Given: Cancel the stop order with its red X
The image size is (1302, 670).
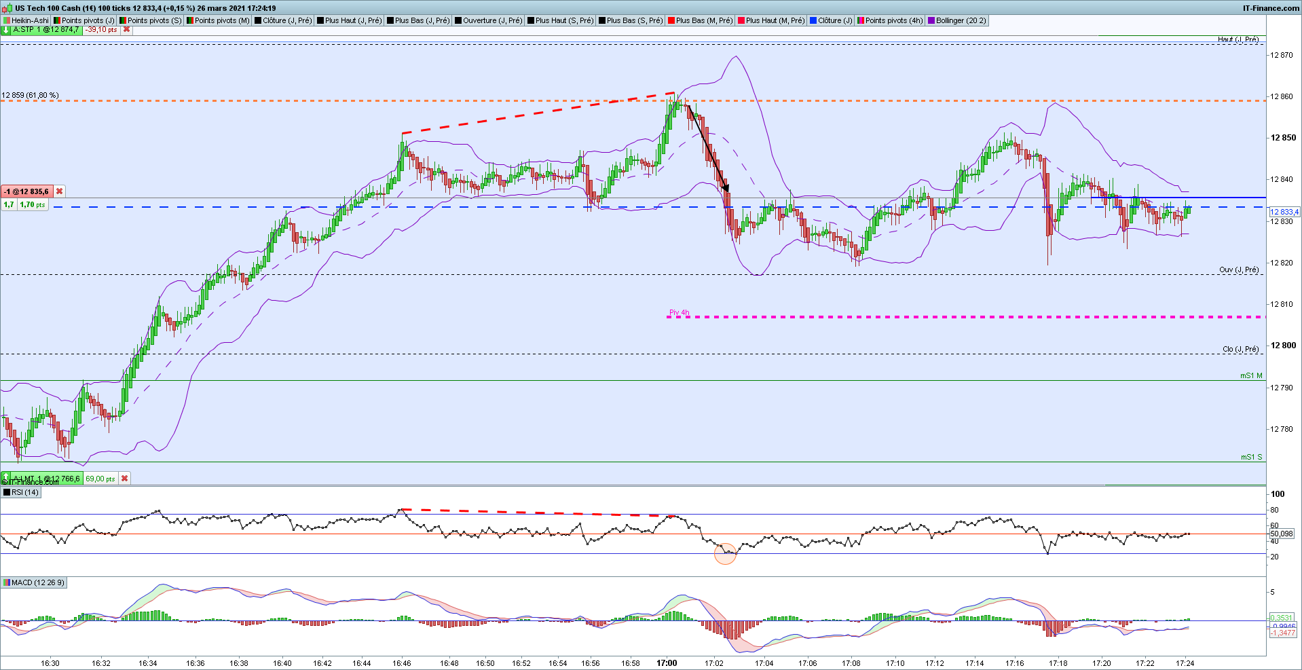Looking at the screenshot, I should pyautogui.click(x=126, y=30).
